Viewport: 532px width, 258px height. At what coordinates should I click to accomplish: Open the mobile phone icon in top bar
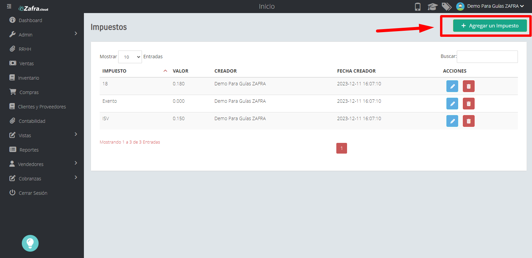(418, 7)
